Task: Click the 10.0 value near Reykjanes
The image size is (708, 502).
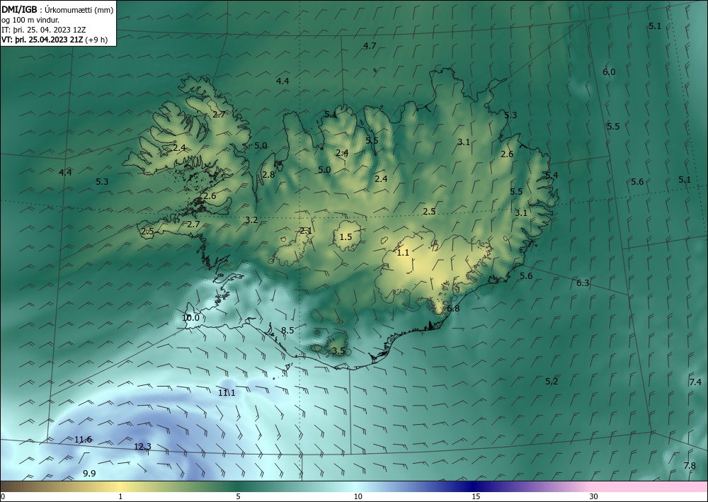Action: (x=190, y=318)
